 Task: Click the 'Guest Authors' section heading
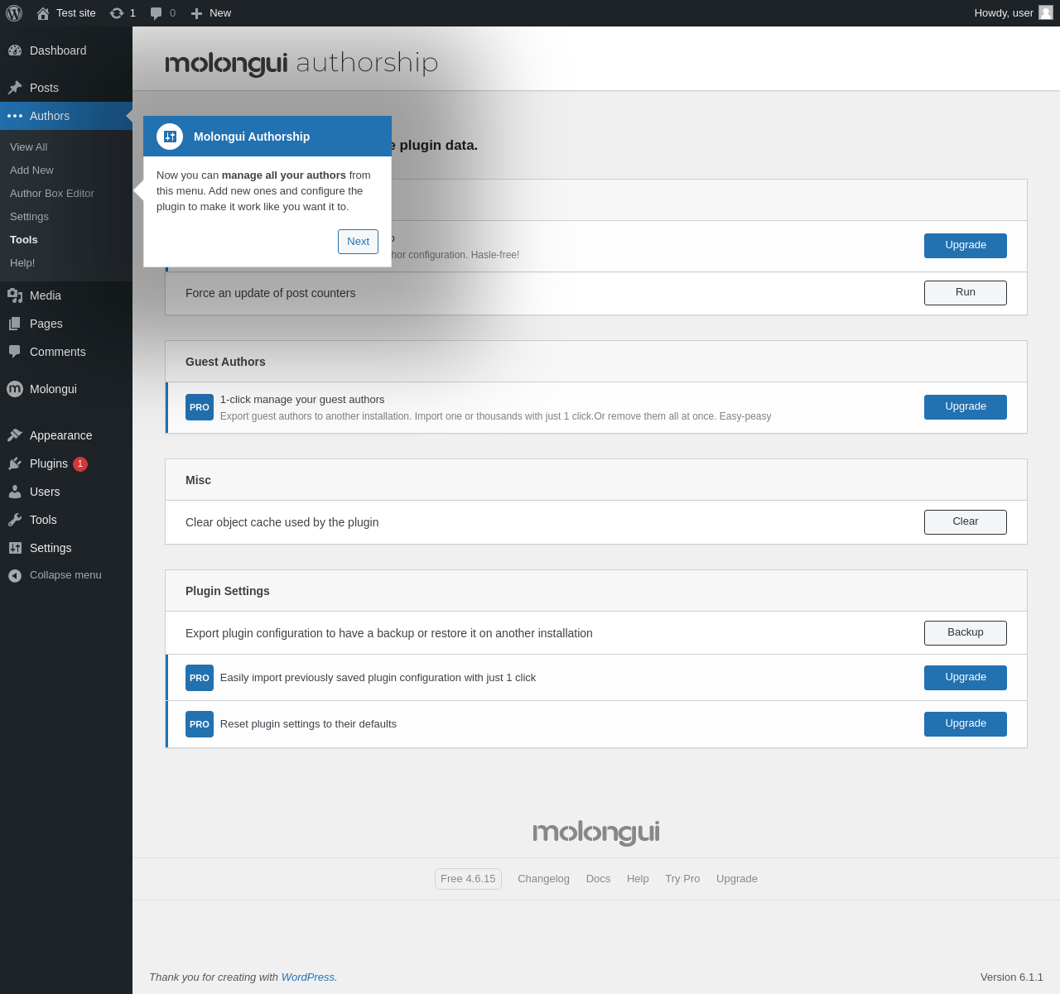(225, 362)
